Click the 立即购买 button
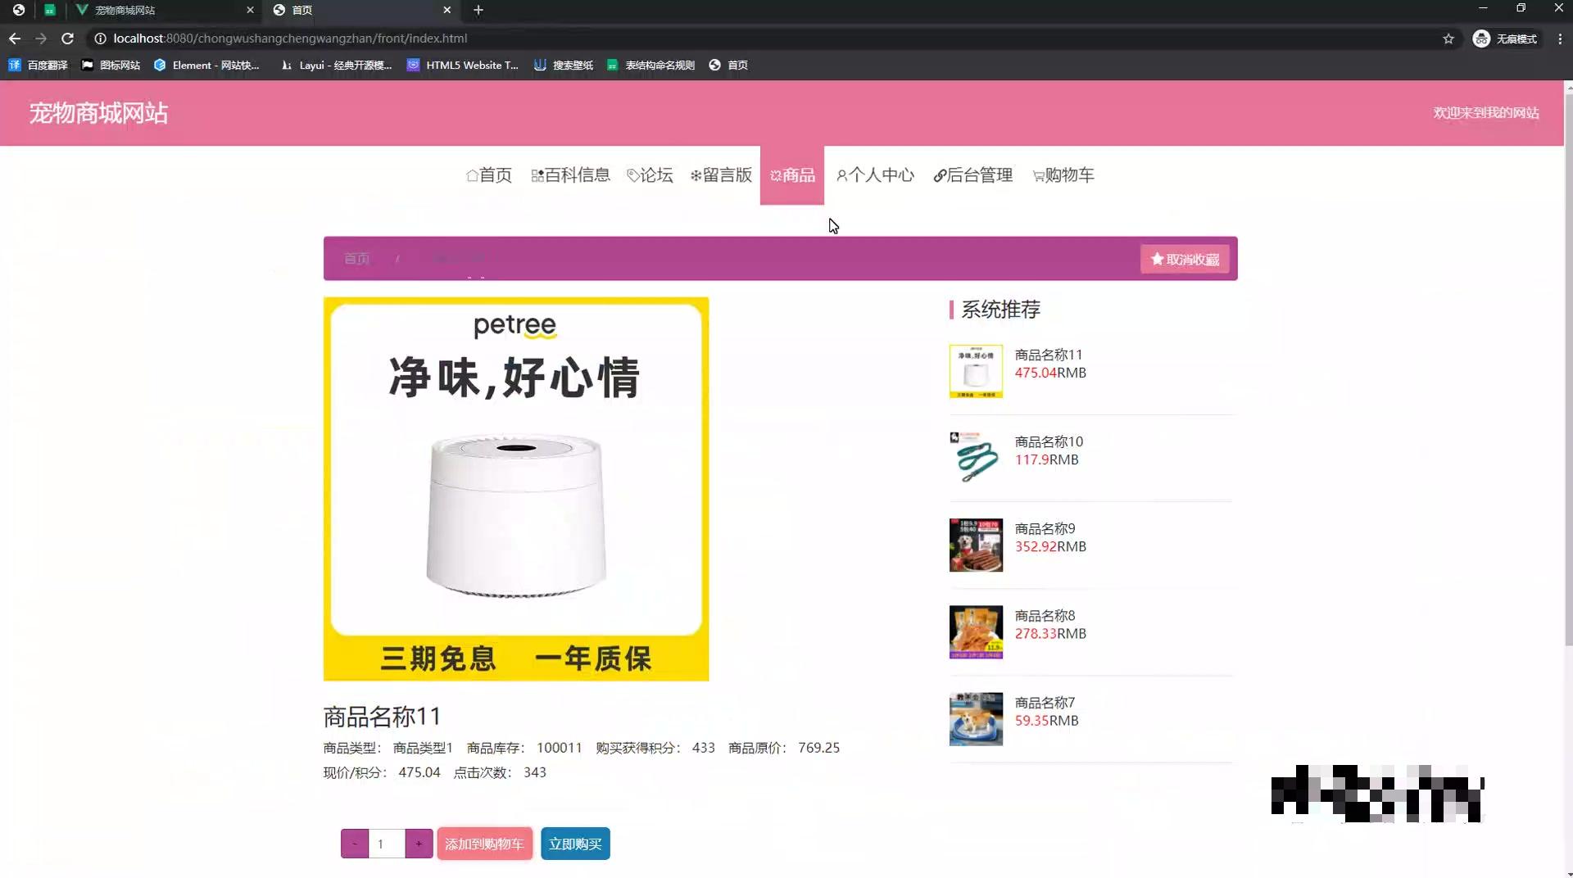 point(575,844)
